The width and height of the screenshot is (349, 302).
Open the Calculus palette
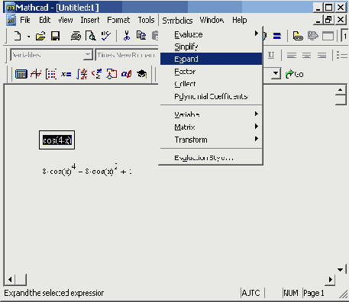pyautogui.click(x=82, y=74)
